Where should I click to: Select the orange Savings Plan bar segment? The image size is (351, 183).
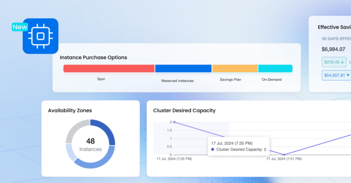tap(235, 69)
